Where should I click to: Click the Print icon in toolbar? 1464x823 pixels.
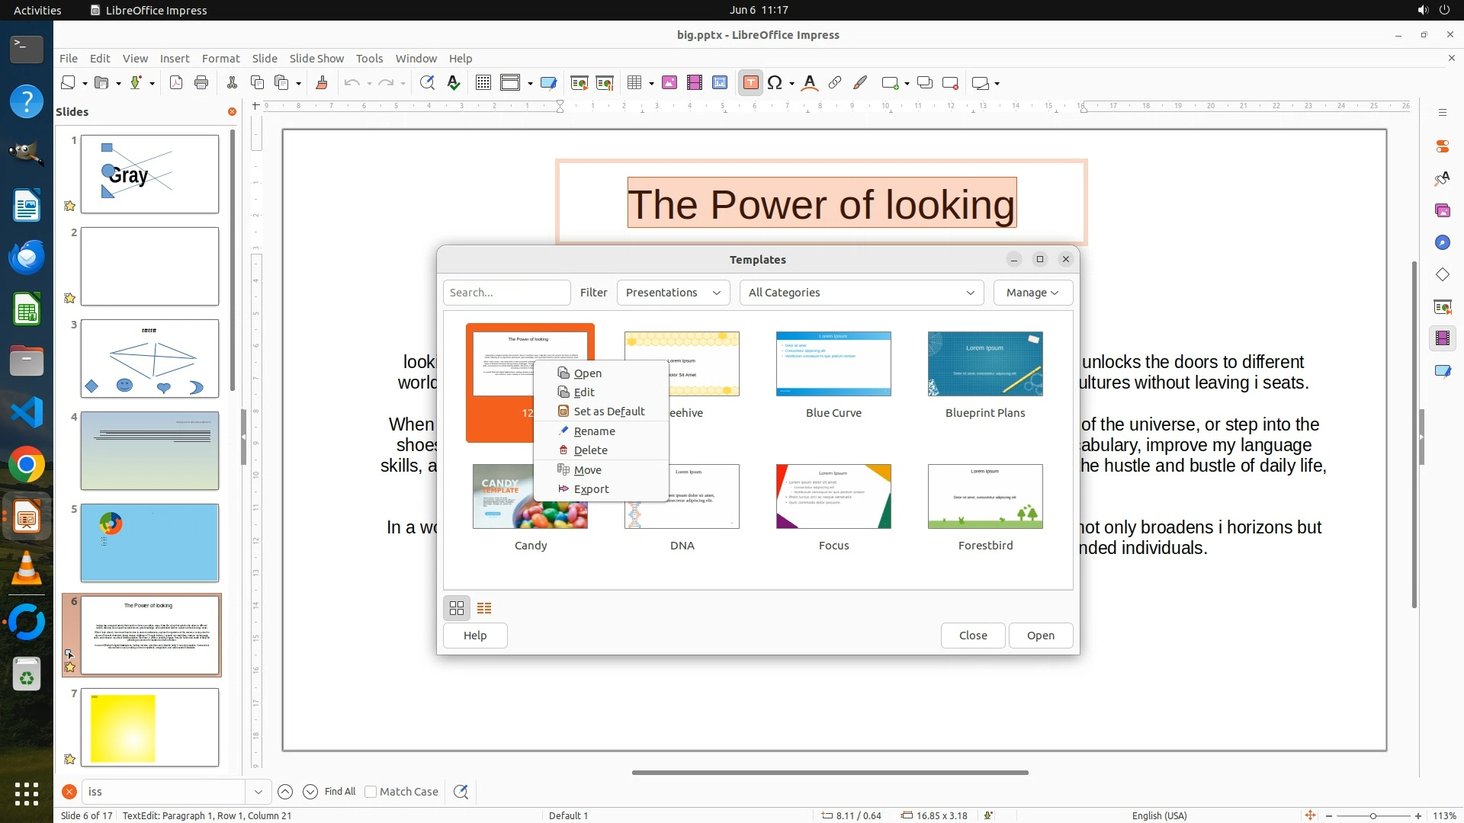(201, 83)
